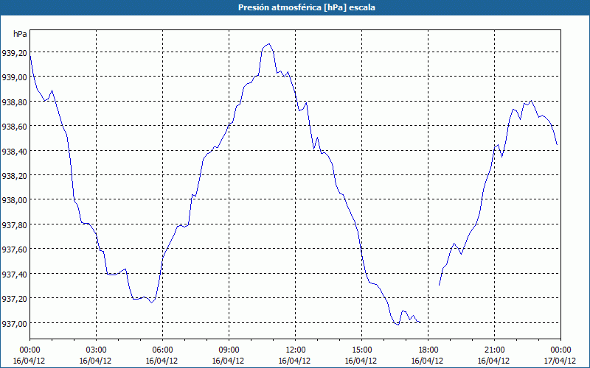
Task: Click the curve minimum near 16:40
Action: pos(398,325)
